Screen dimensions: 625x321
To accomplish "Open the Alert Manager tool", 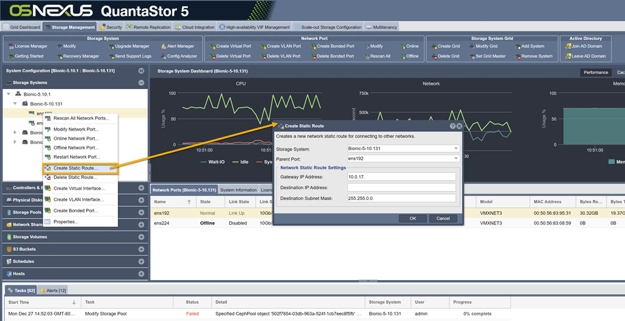I will point(178,46).
